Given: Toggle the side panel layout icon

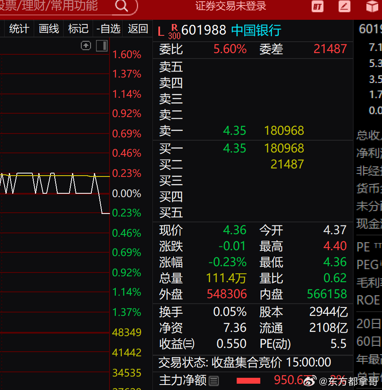Looking at the screenshot, I should (102, 45).
